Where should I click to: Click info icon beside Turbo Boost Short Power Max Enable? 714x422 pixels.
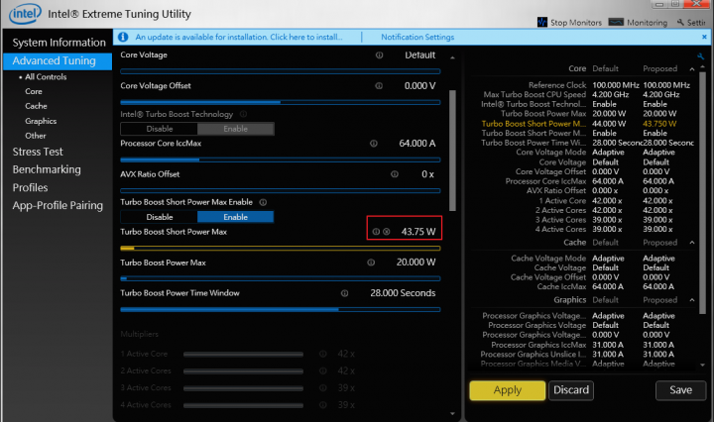tap(263, 202)
